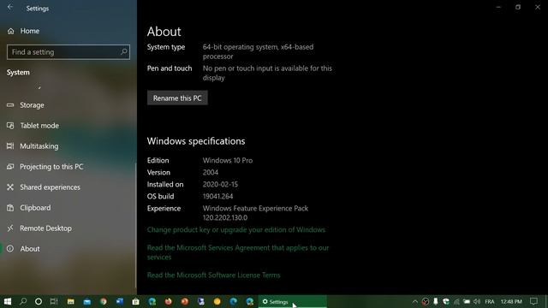Go back using the Settings back arrow

pos(10,8)
